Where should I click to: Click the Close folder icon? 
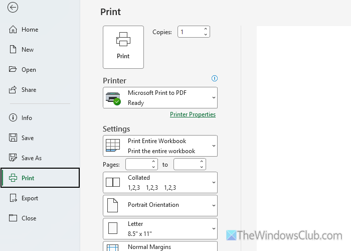click(13, 218)
